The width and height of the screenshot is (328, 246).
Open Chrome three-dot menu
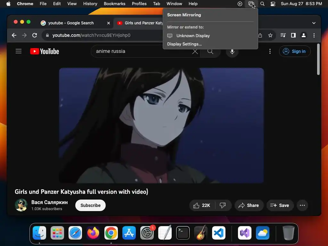(x=314, y=35)
